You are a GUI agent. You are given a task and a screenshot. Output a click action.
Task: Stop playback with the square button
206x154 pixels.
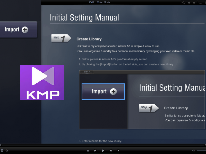point(118,151)
